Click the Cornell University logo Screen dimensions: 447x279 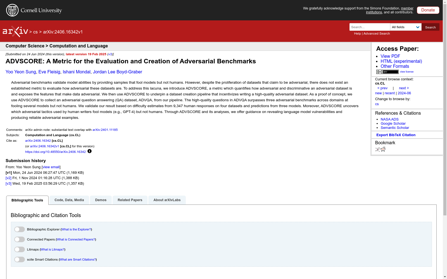tap(34, 10)
